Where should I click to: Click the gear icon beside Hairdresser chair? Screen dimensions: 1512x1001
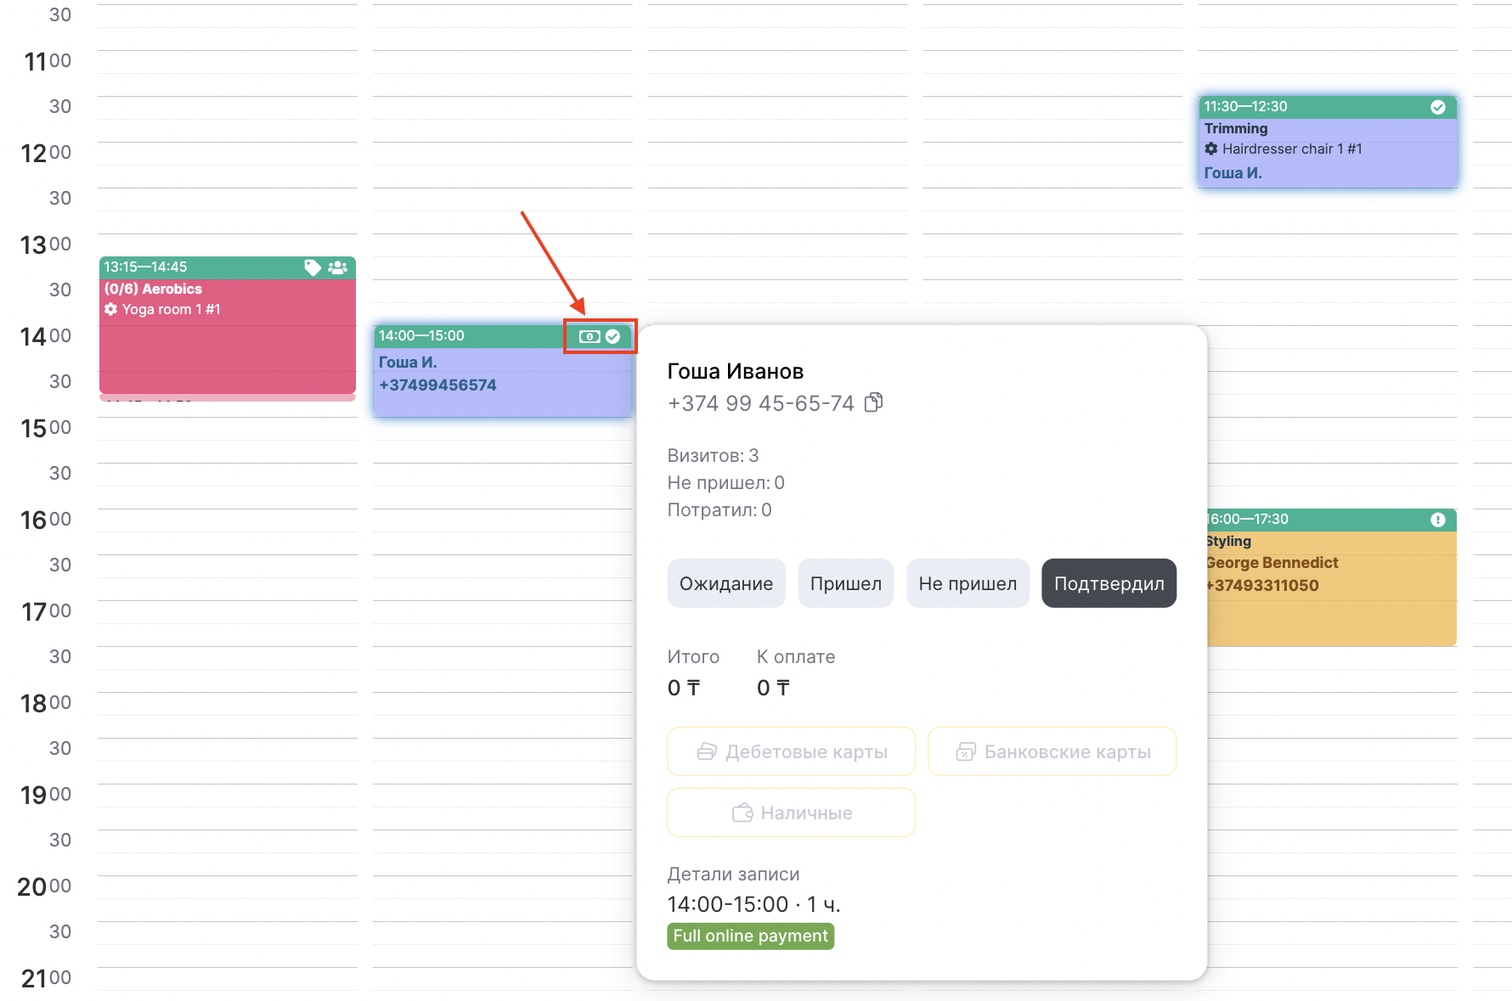pos(1211,149)
